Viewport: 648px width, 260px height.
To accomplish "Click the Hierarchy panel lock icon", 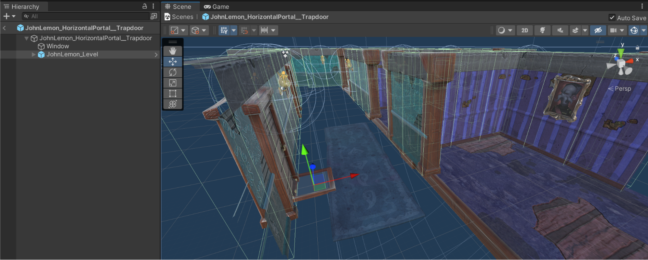I will [x=145, y=6].
